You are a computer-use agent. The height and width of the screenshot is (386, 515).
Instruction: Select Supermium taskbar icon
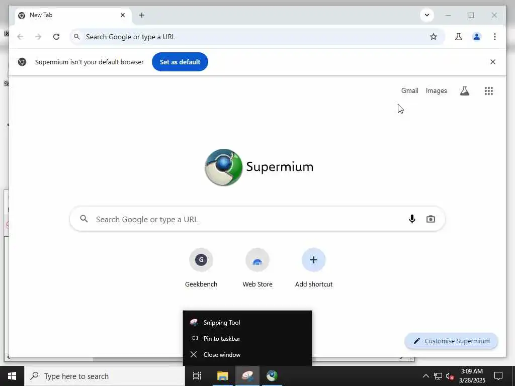[272, 376]
